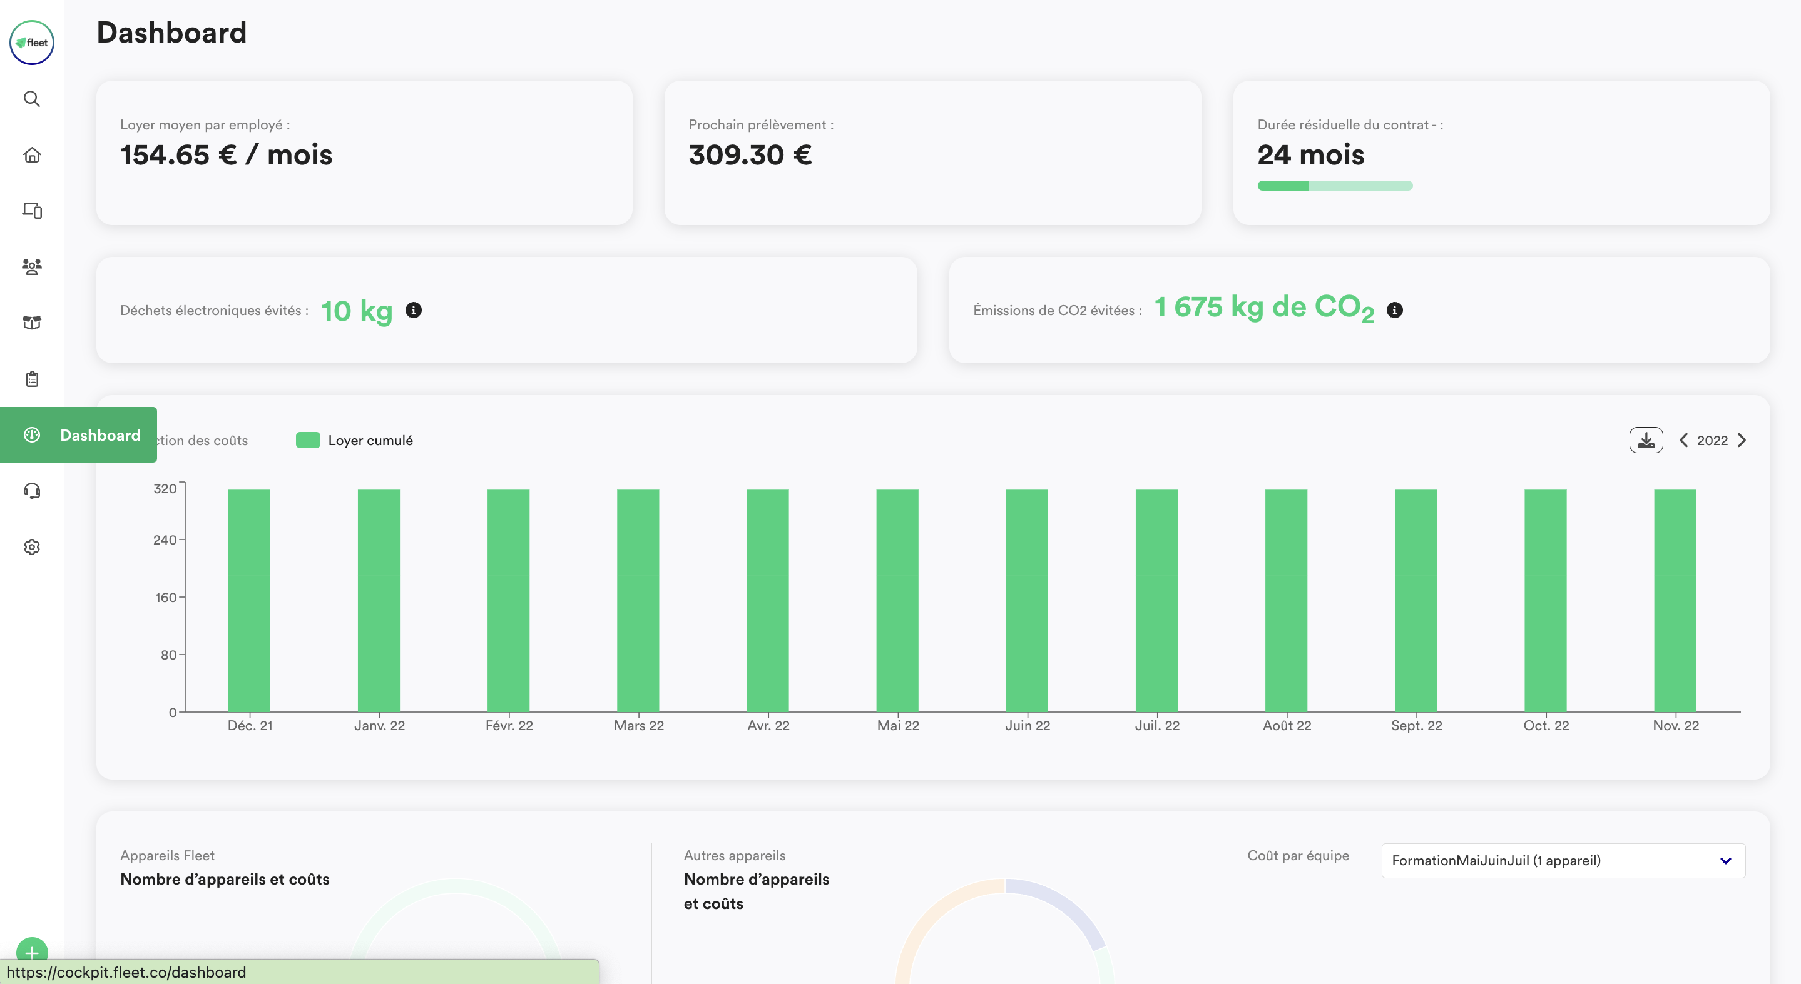
Task: Click the '309.30 €' next debit value
Action: pyautogui.click(x=750, y=154)
